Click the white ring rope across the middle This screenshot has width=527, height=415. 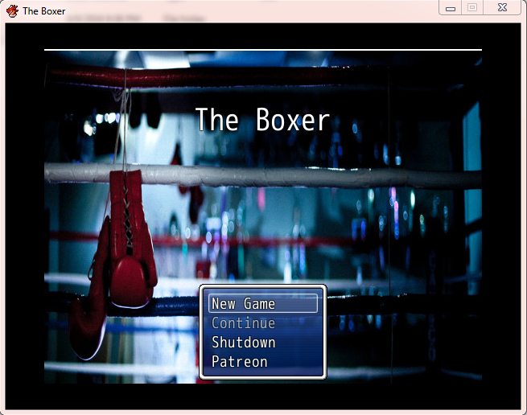click(322, 177)
